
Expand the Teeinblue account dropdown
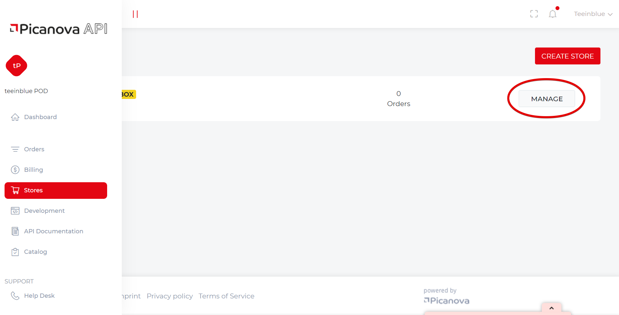tap(593, 14)
